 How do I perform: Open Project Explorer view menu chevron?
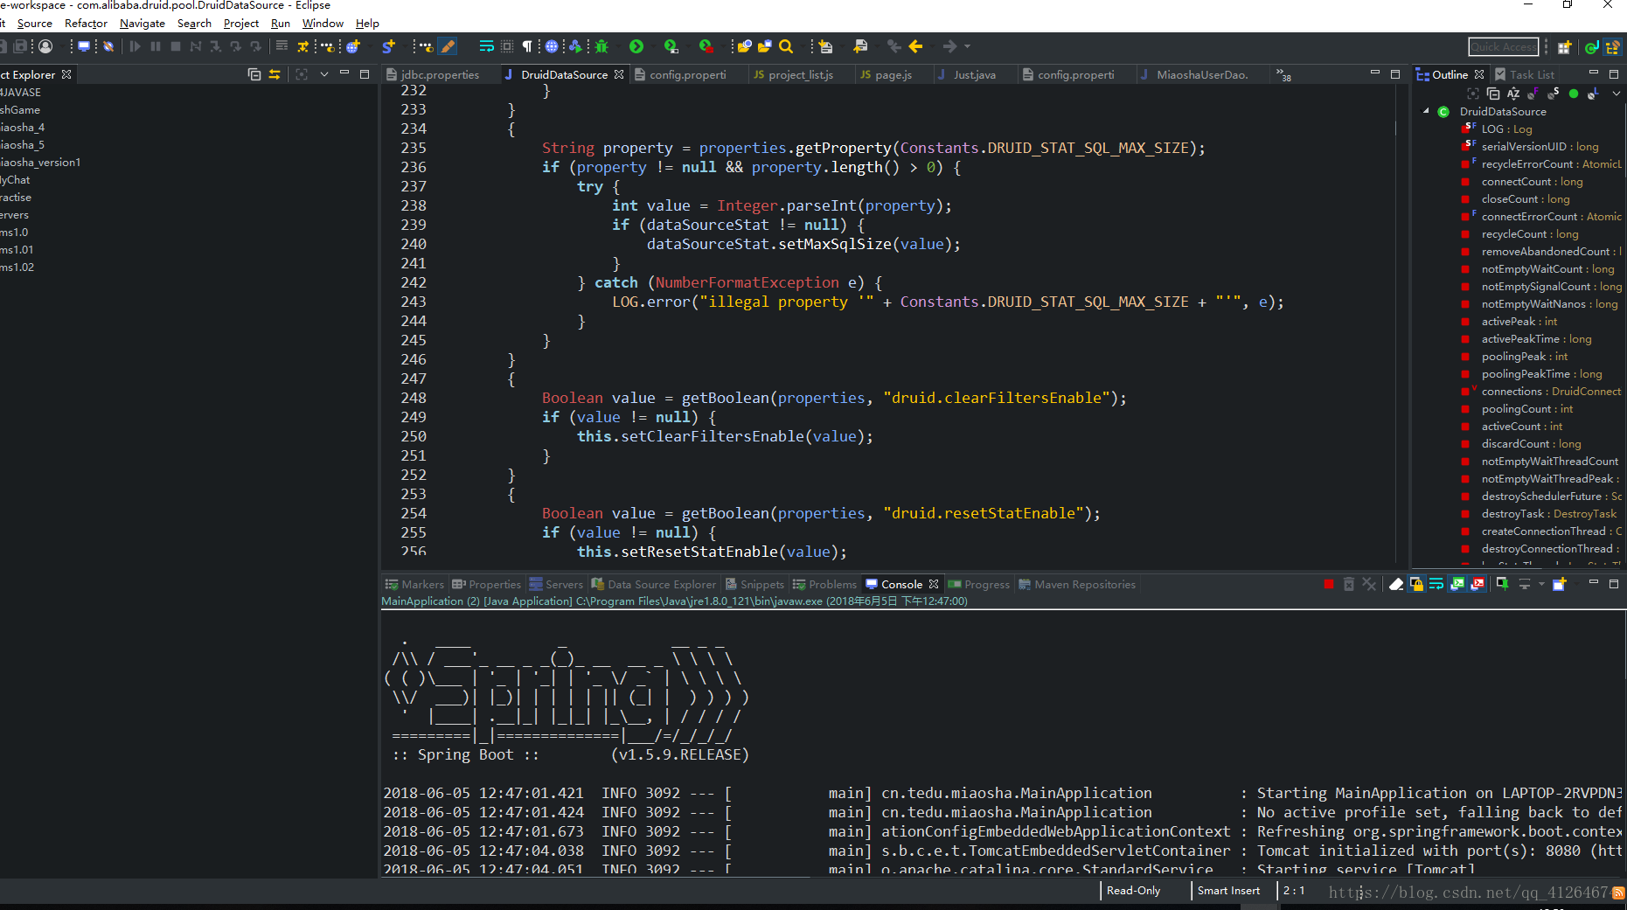point(323,74)
